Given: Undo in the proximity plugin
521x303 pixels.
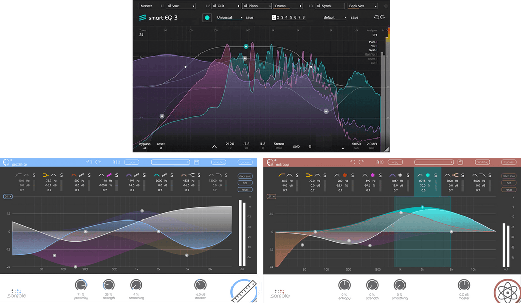Looking at the screenshot, I should (x=89, y=162).
